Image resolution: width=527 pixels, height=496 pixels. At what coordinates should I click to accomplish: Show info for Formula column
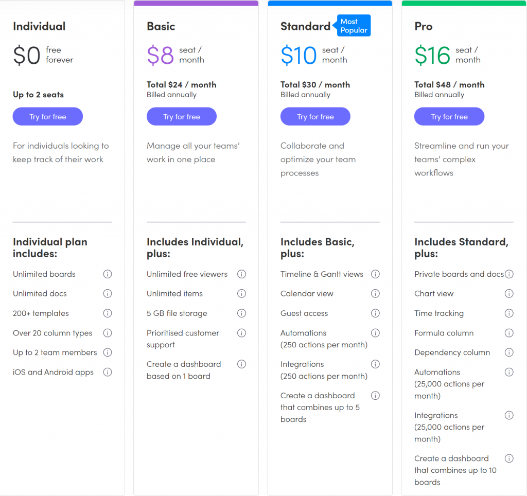(x=509, y=333)
